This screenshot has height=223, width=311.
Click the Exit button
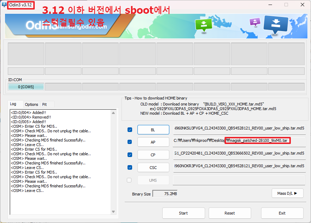click(282, 213)
